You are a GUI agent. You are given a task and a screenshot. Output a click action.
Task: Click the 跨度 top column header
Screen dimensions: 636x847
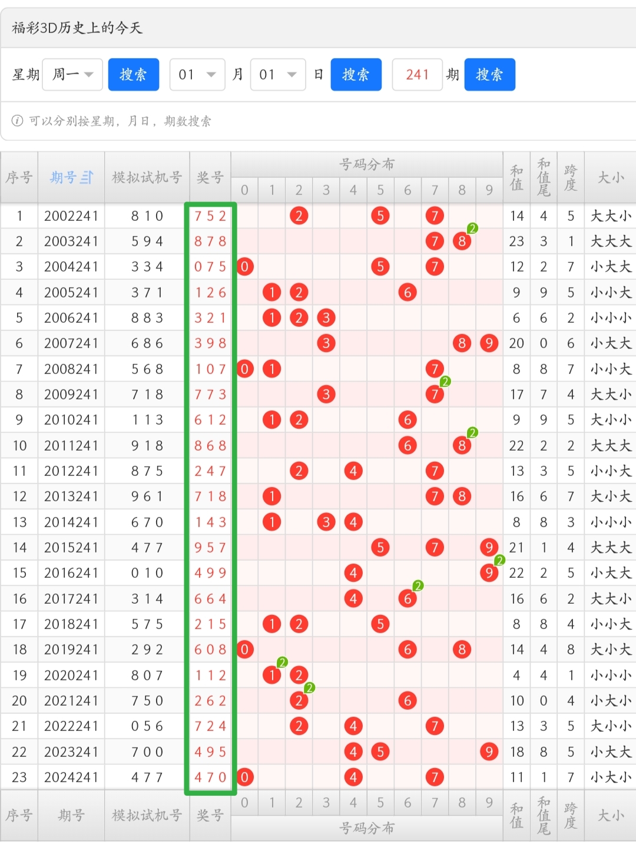(571, 177)
